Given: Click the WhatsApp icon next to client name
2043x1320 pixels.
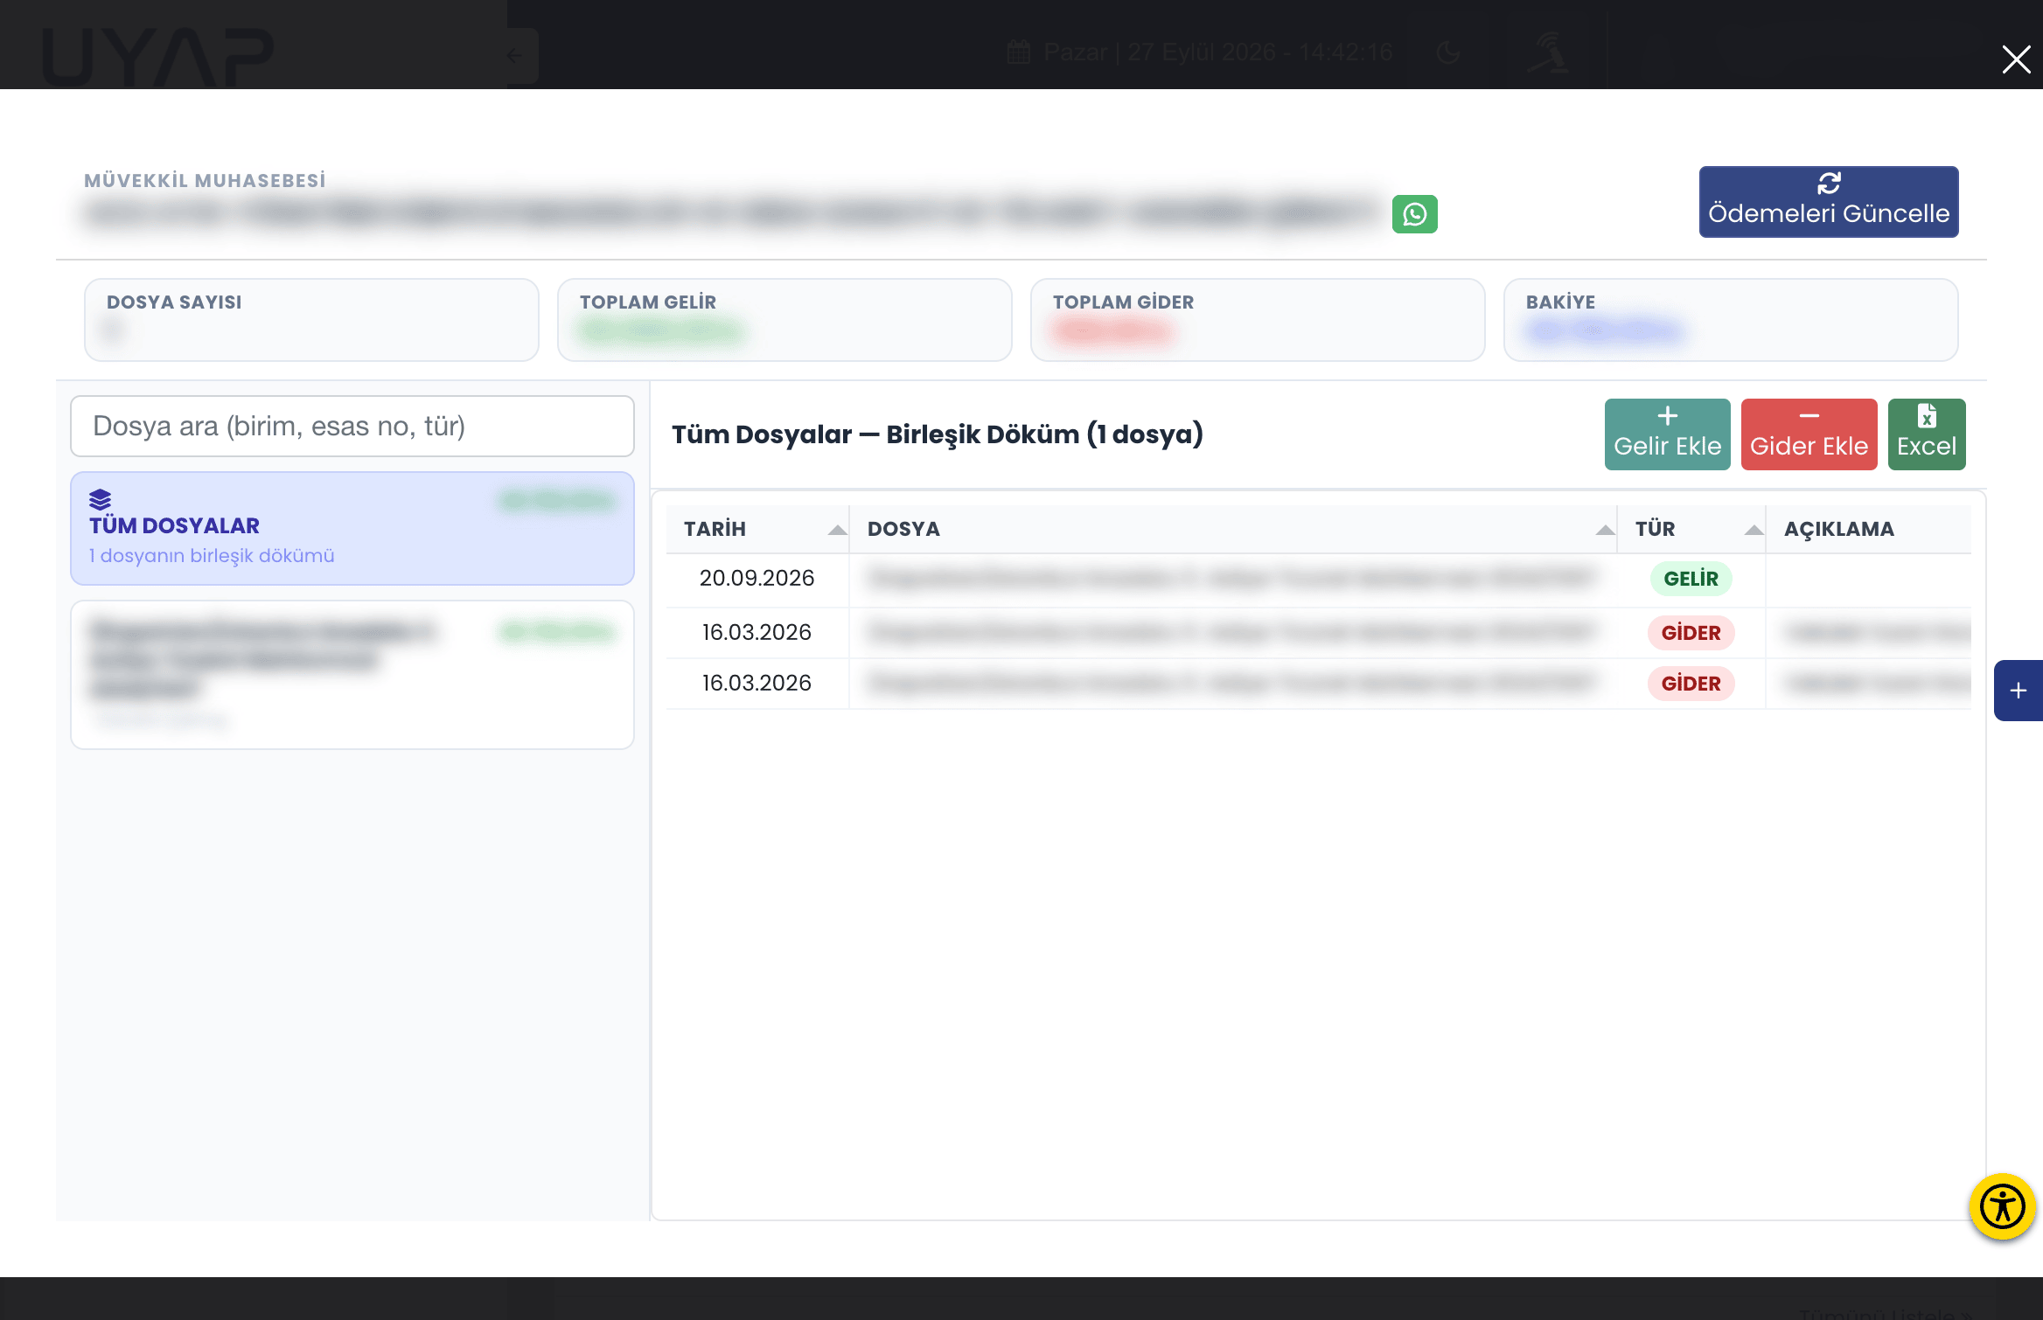Looking at the screenshot, I should tap(1414, 214).
